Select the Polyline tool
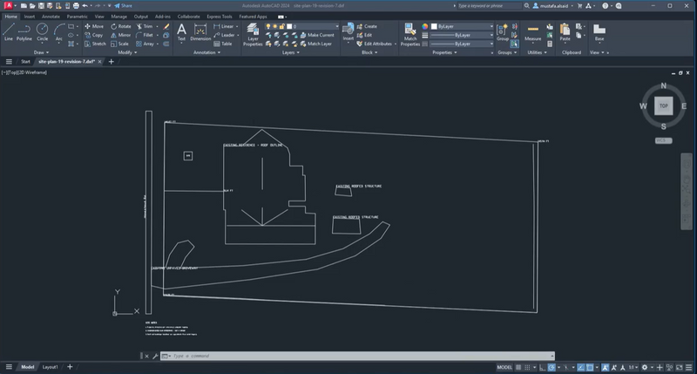The width and height of the screenshot is (697, 374). coord(24,32)
